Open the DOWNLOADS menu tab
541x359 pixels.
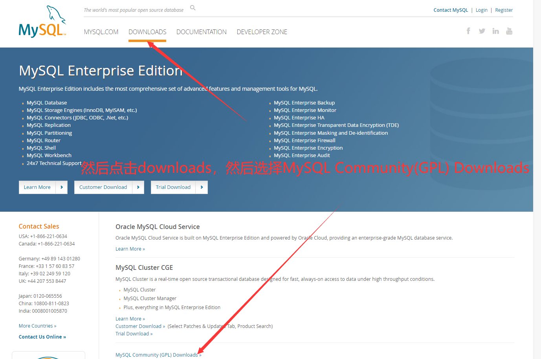coord(147,32)
